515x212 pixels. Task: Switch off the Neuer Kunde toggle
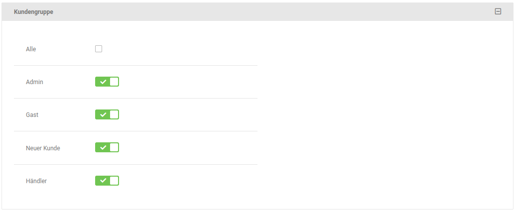tap(107, 147)
